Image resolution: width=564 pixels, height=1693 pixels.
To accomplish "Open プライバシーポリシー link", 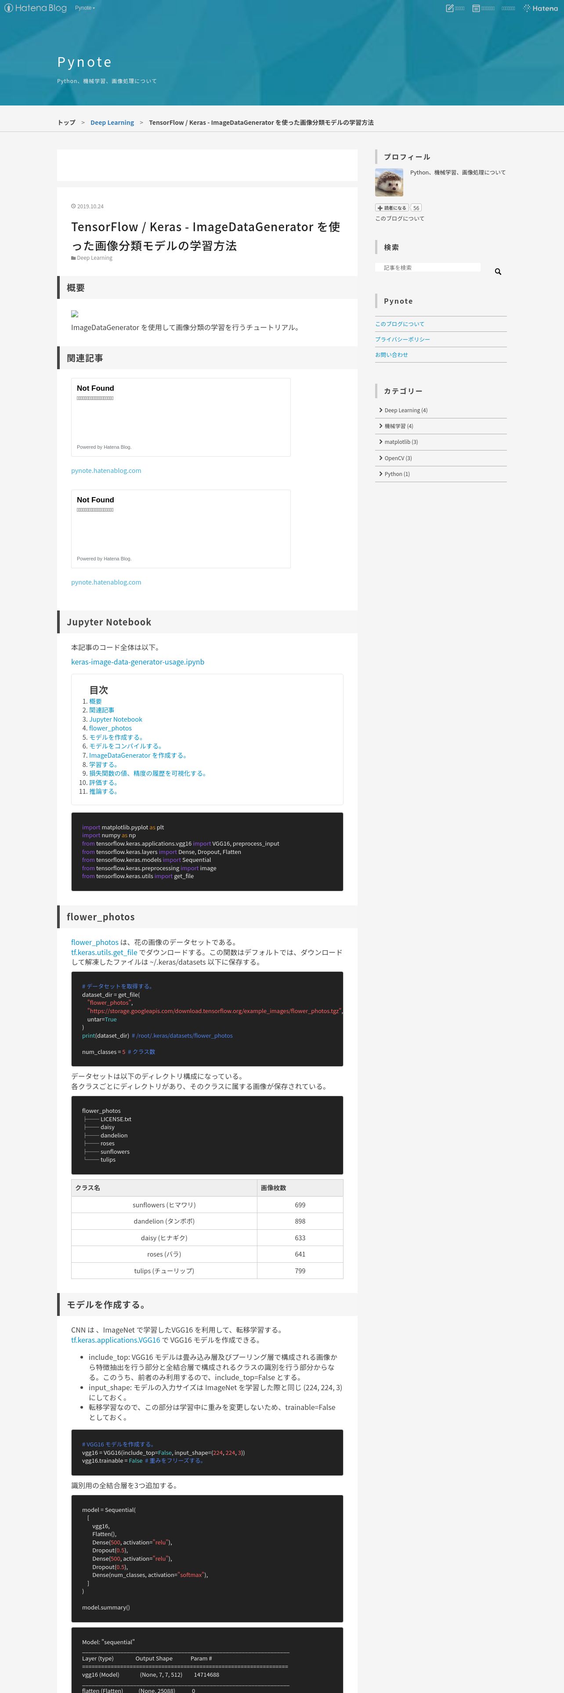I will (x=402, y=339).
